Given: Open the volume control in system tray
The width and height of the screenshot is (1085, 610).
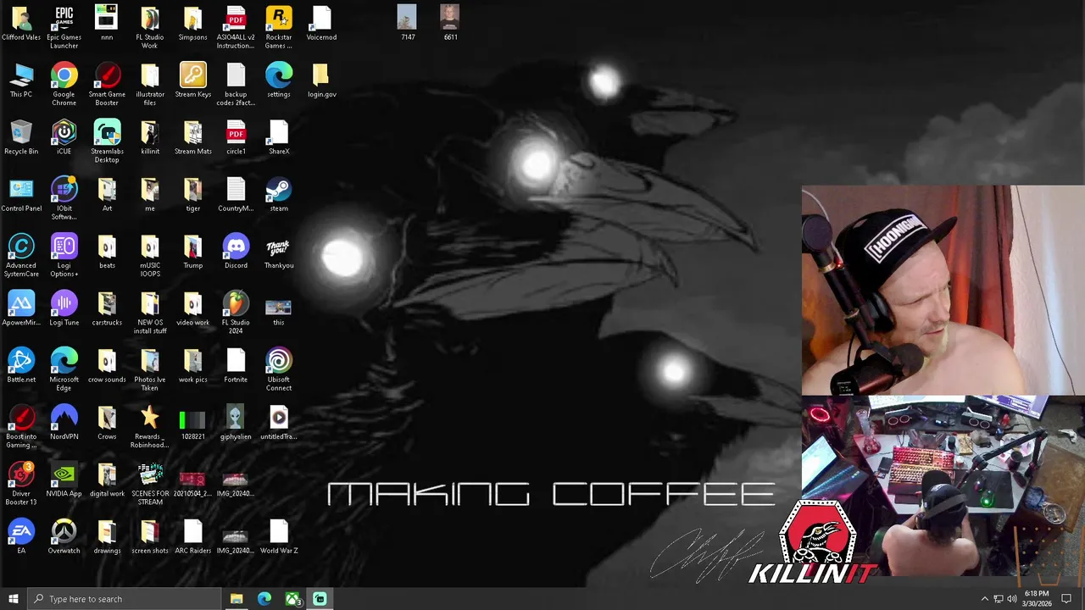Looking at the screenshot, I should pyautogui.click(x=1012, y=599).
